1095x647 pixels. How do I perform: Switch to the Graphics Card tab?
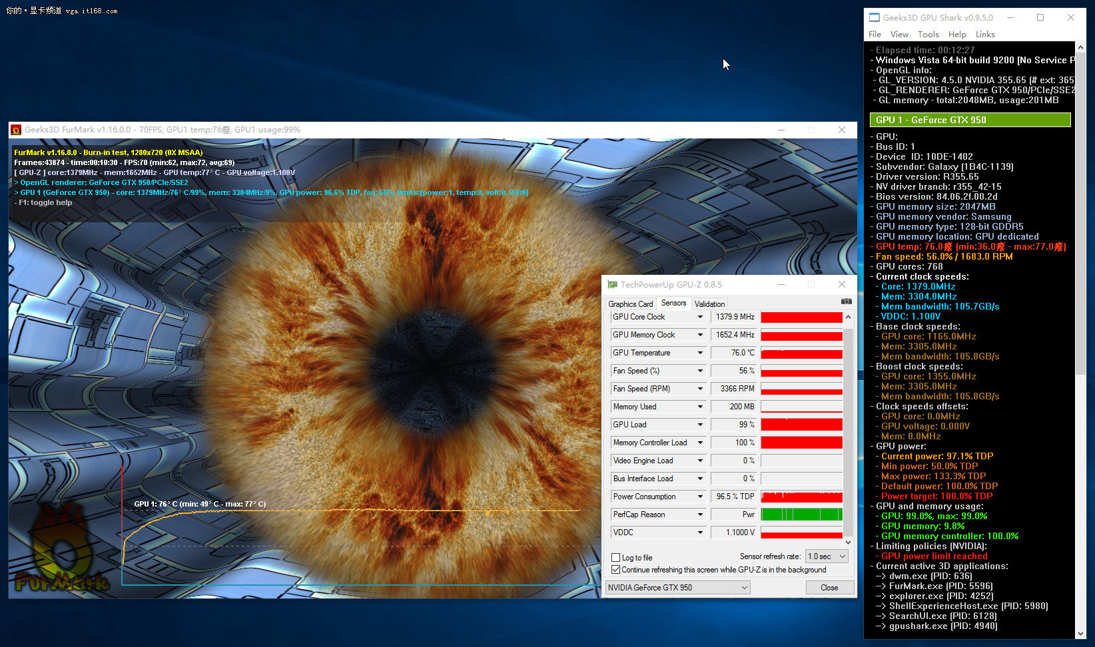pos(631,304)
